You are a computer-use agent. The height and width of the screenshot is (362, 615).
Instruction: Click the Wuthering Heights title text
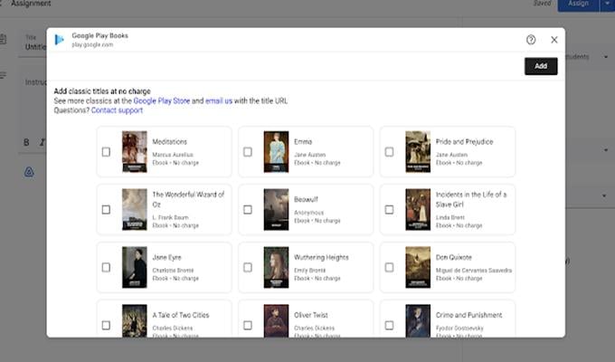pyautogui.click(x=321, y=258)
